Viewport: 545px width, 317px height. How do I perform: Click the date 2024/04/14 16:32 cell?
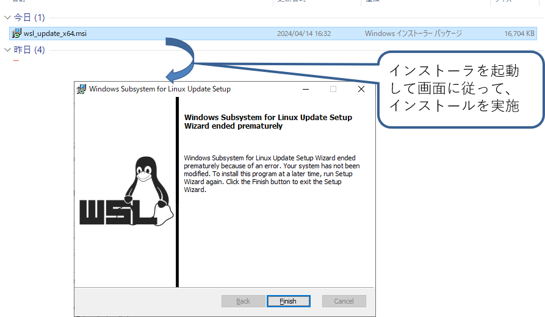[304, 34]
